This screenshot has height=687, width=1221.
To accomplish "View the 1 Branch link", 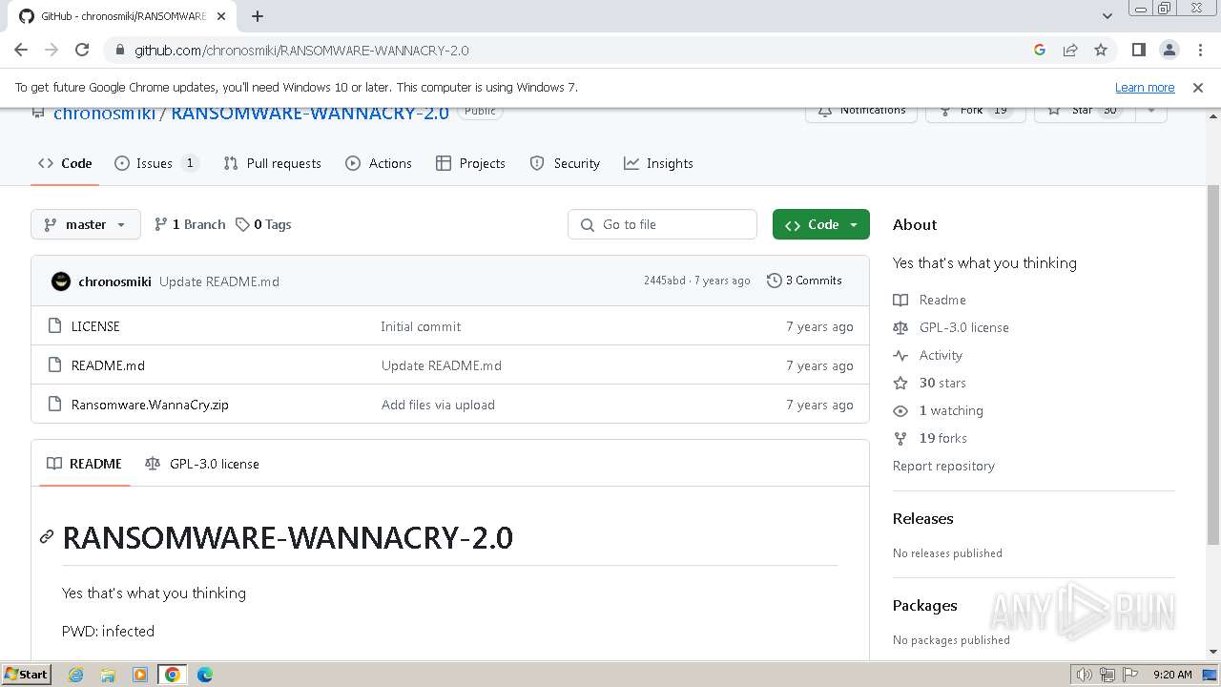I will click(x=190, y=224).
